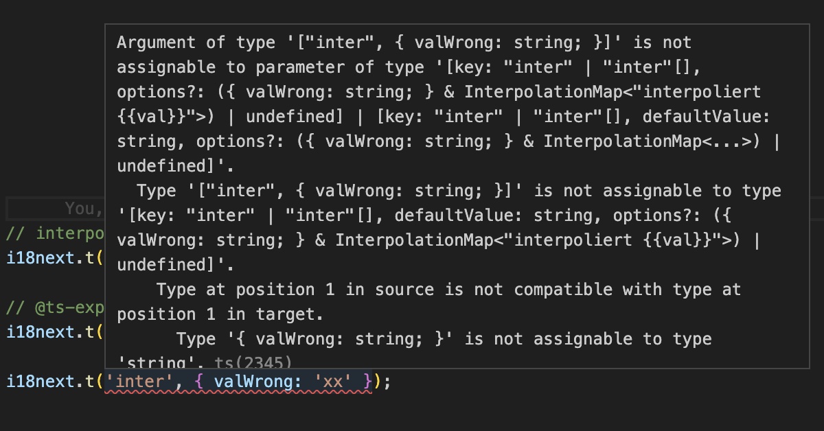Image resolution: width=824 pixels, height=431 pixels.
Task: Click empty editor area right of the last line
Action: coord(584,382)
